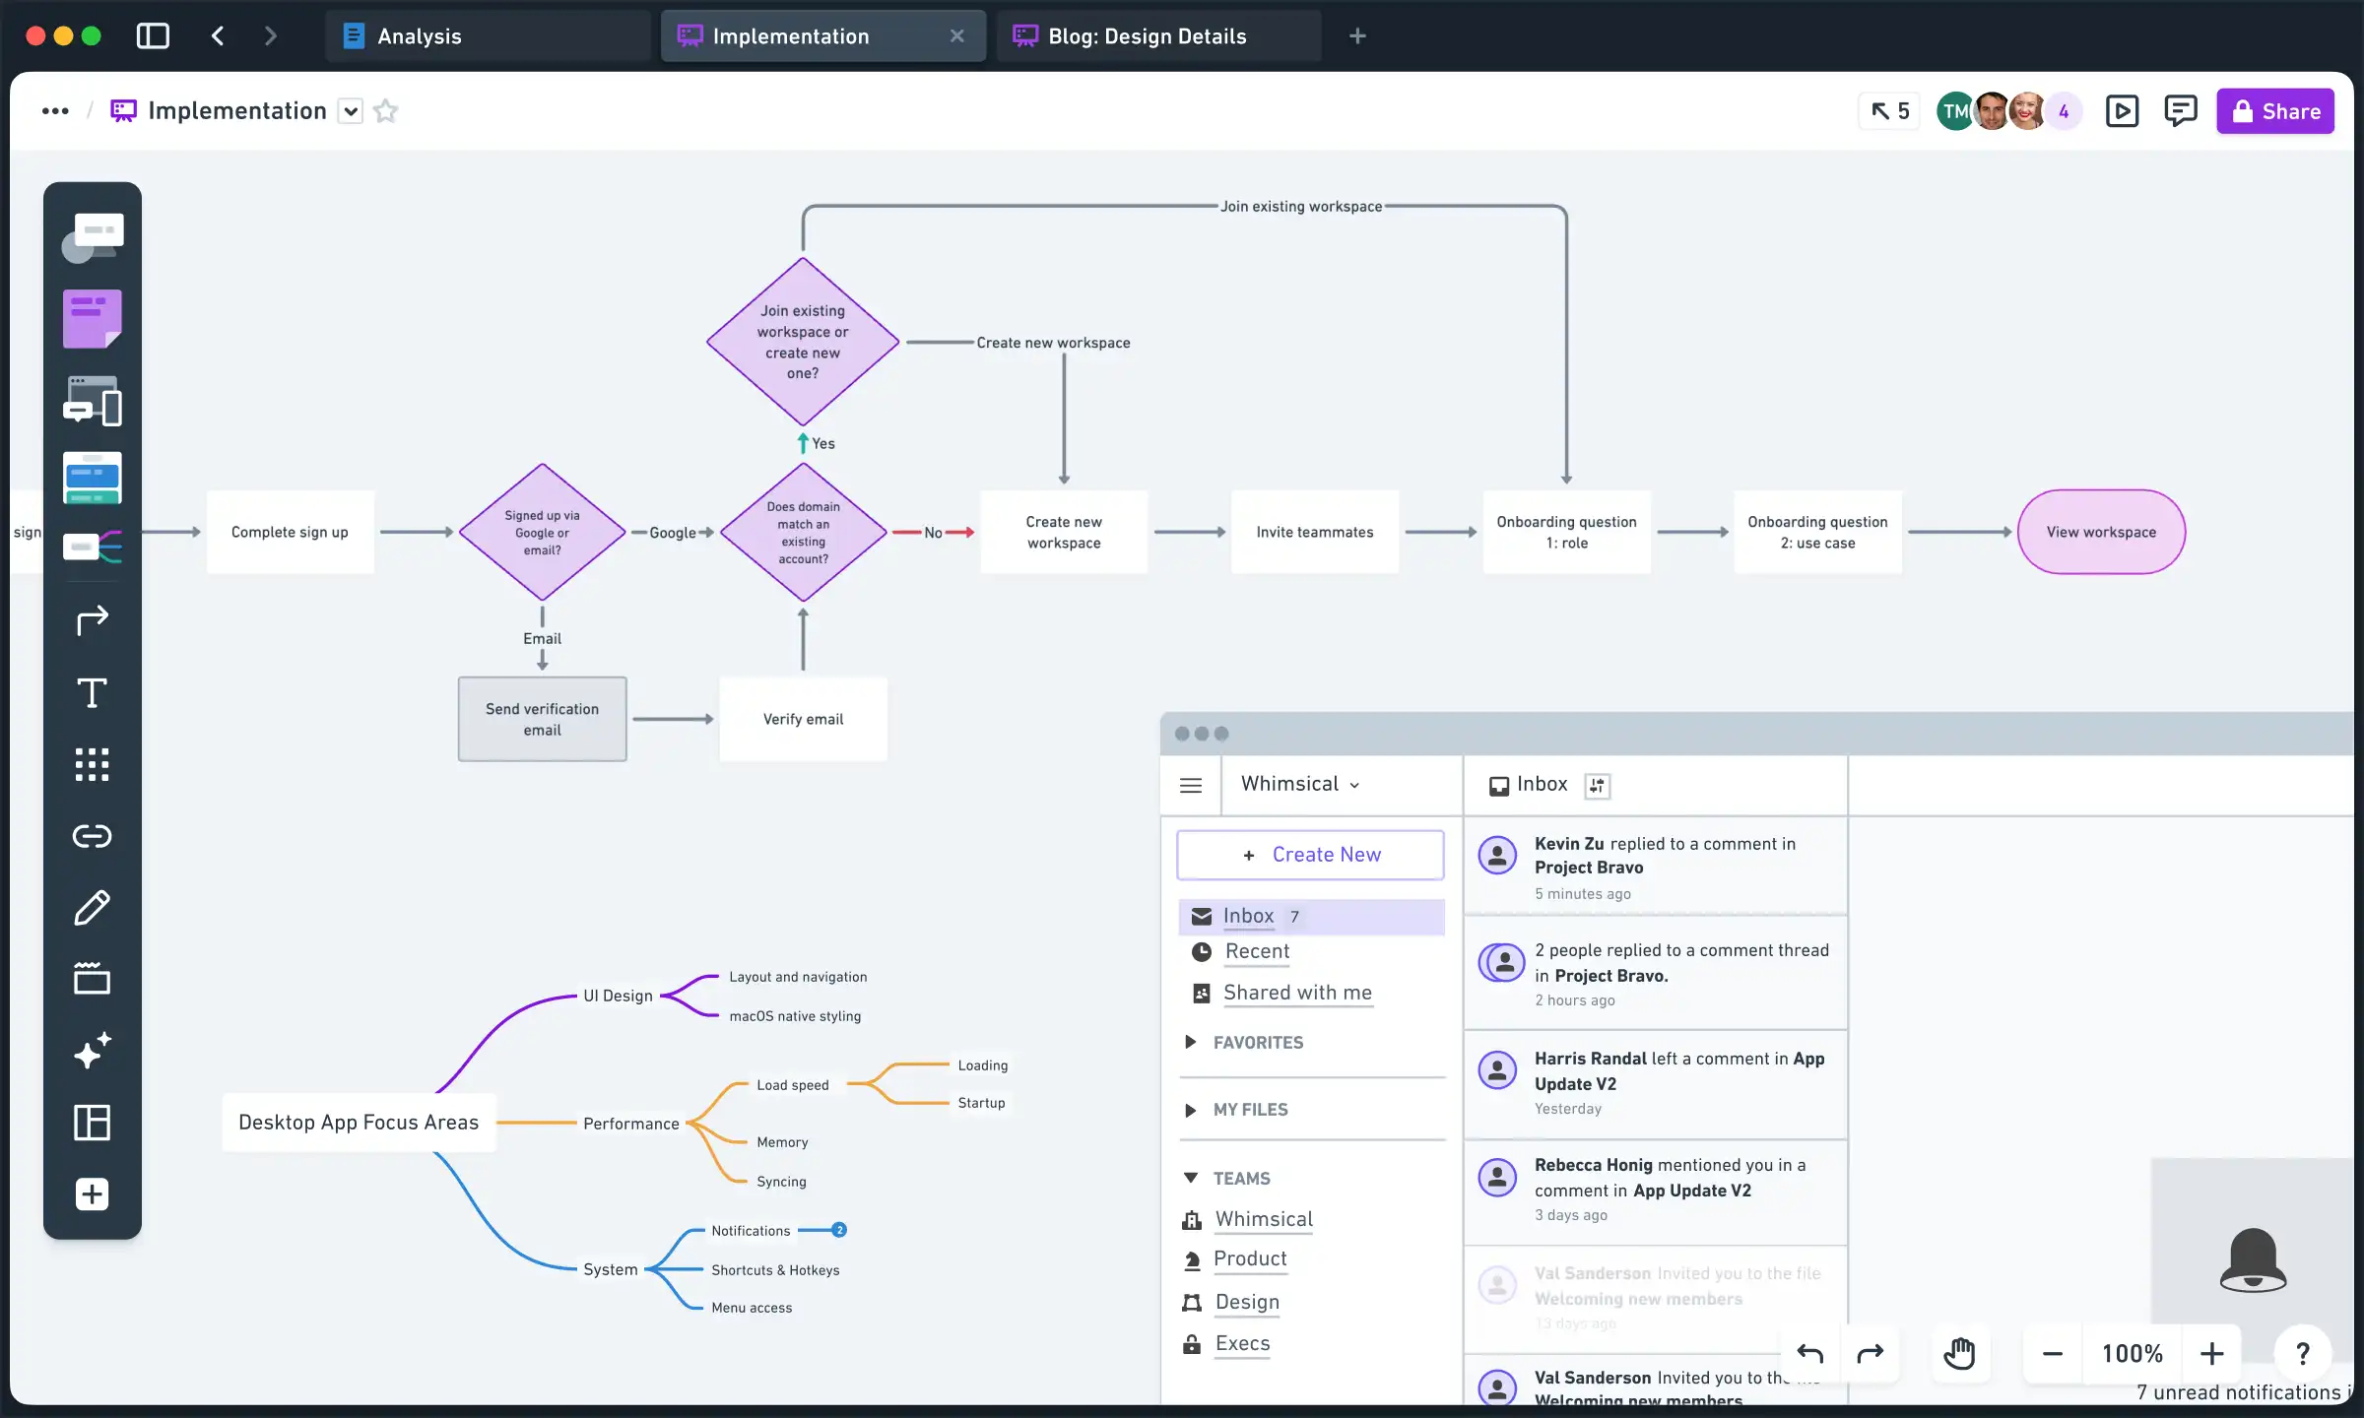Click the zoom out minus control

[x=2052, y=1353]
